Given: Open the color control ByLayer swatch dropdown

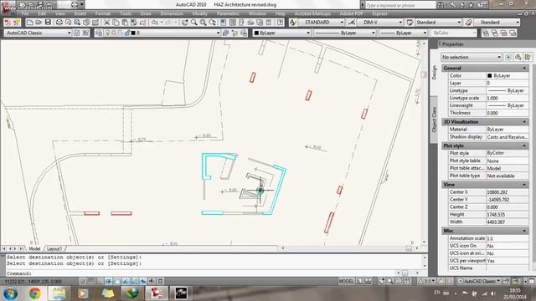Looking at the screenshot, I should [x=281, y=33].
